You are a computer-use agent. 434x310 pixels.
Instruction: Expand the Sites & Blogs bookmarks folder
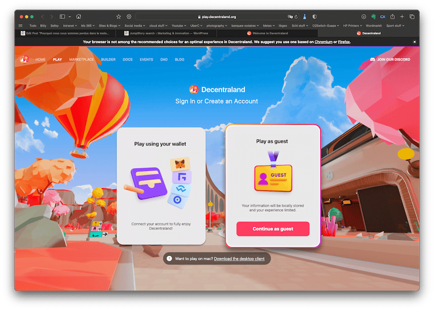click(110, 26)
